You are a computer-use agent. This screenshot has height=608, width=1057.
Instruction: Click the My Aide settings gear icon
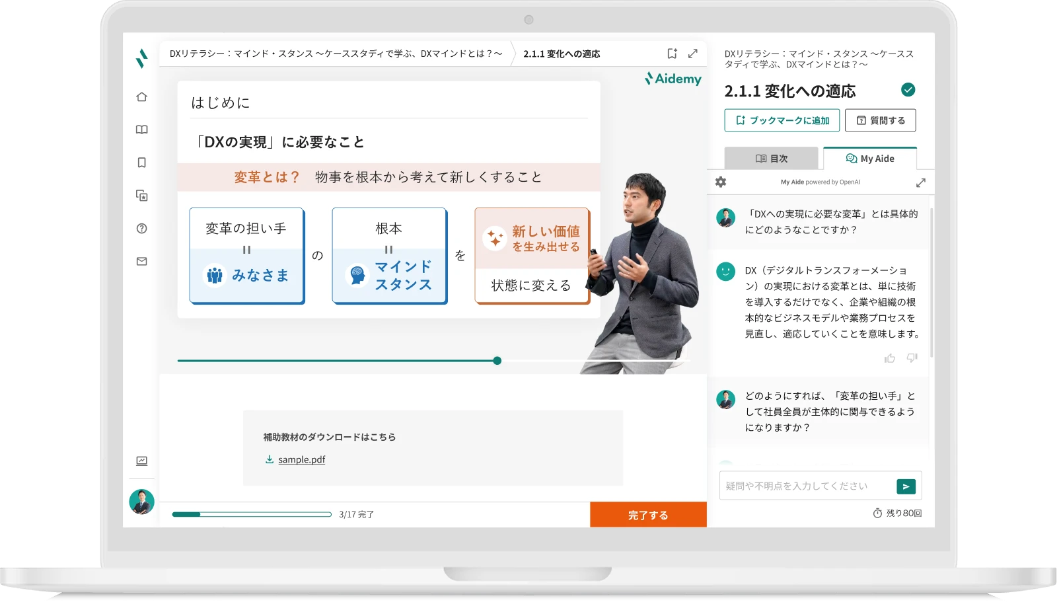pos(721,182)
